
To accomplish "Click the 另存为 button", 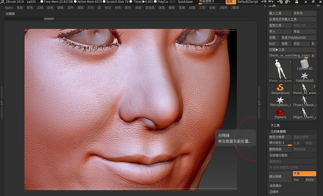I will pos(305,13).
